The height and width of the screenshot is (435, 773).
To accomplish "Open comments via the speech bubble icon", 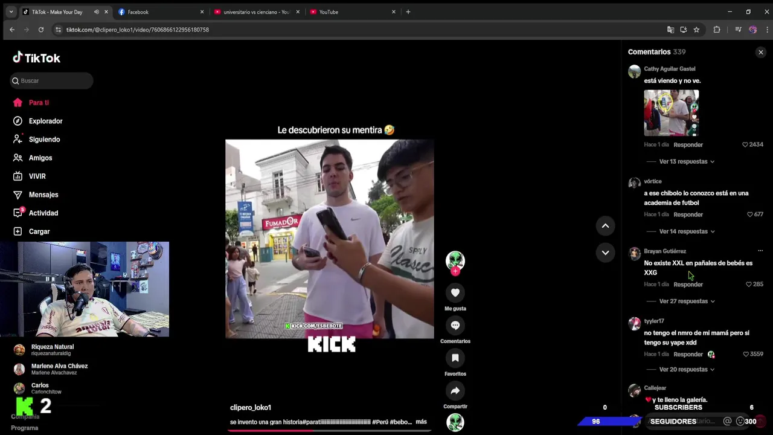I will 455,326.
